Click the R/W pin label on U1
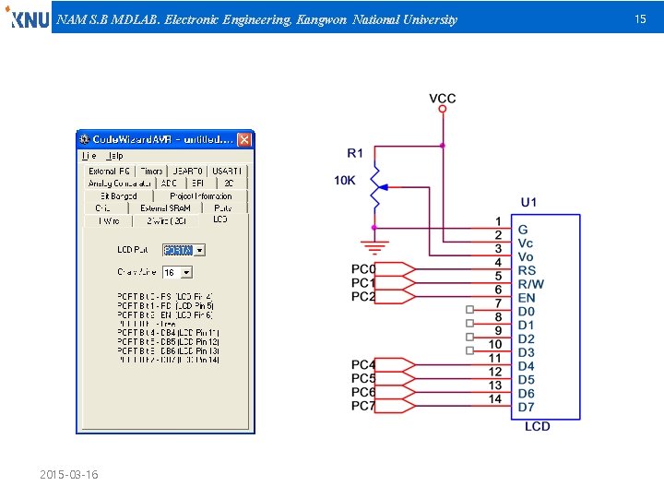Screen dimensions: 664x498 pos(531,284)
